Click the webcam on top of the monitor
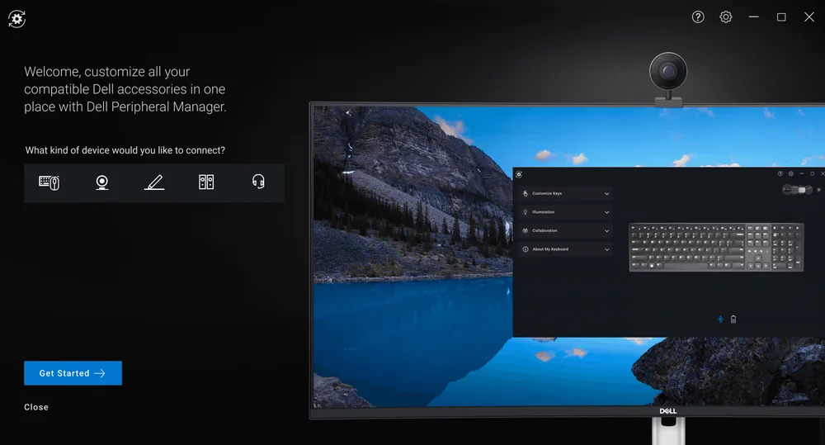825x445 pixels. [668, 79]
